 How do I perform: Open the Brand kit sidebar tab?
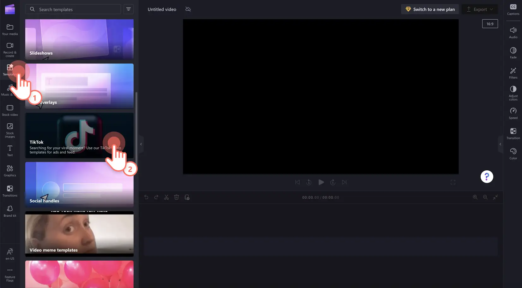tap(10, 211)
